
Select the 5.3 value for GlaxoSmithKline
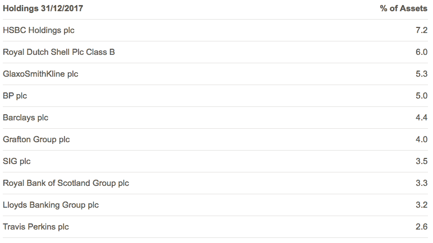(422, 74)
